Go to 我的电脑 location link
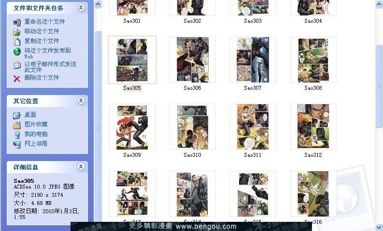This screenshot has height=231, width=383. [36, 134]
